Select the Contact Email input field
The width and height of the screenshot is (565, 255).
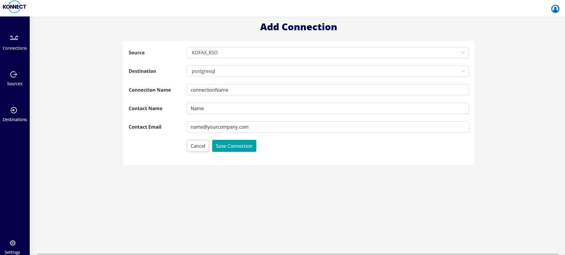[x=327, y=127]
